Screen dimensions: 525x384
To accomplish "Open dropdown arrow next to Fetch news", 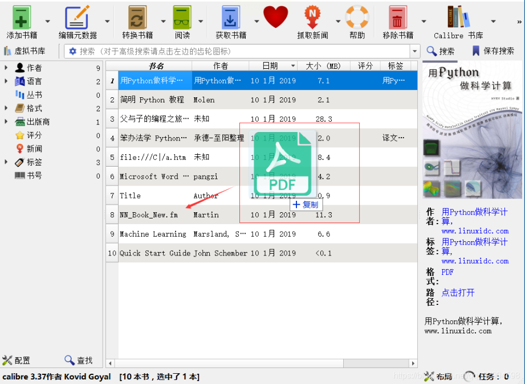I will coord(338,22).
